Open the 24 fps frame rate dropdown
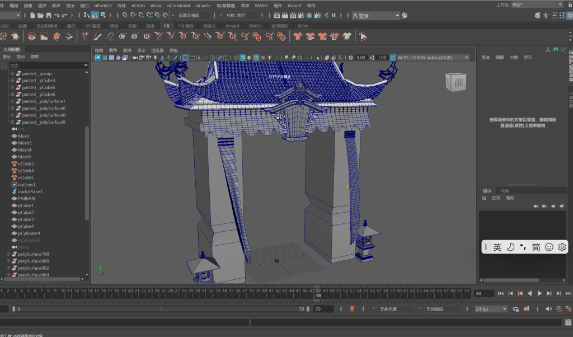573x337 pixels. pos(491,309)
